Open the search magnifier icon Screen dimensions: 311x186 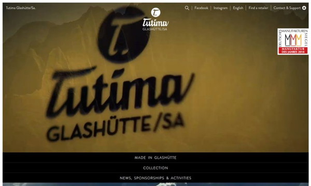tap(187, 8)
